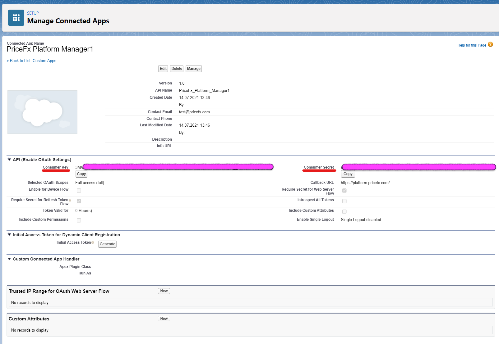Click the Edit button

tap(163, 69)
